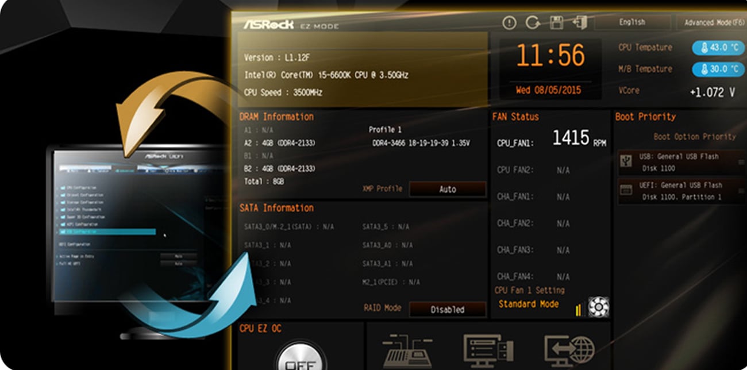The height and width of the screenshot is (370, 747).
Task: Click the CHA_FAN3 N/A row
Action: (x=533, y=250)
